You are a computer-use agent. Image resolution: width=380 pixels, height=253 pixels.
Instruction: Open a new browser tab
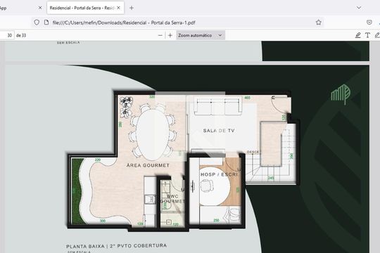(x=132, y=8)
